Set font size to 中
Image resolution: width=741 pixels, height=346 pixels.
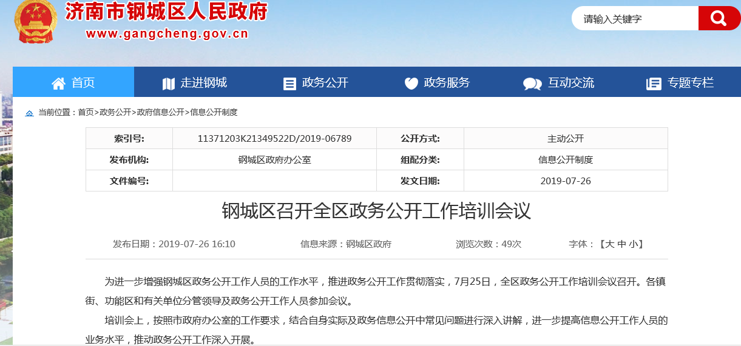pyautogui.click(x=622, y=244)
